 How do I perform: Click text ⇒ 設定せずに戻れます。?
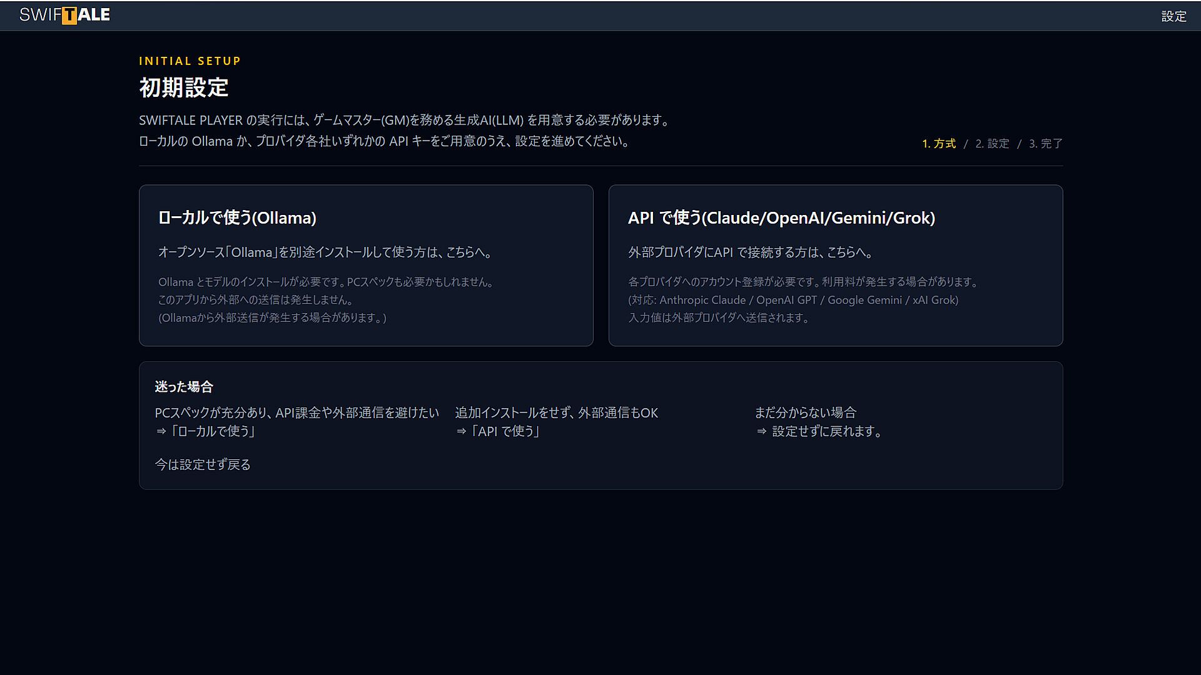pos(819,431)
